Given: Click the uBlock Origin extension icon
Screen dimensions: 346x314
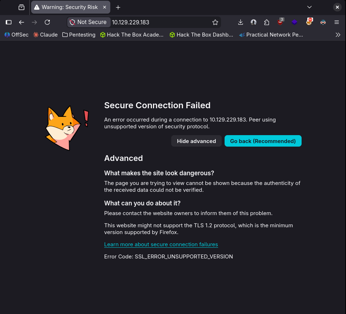Looking at the screenshot, I should tap(280, 22).
